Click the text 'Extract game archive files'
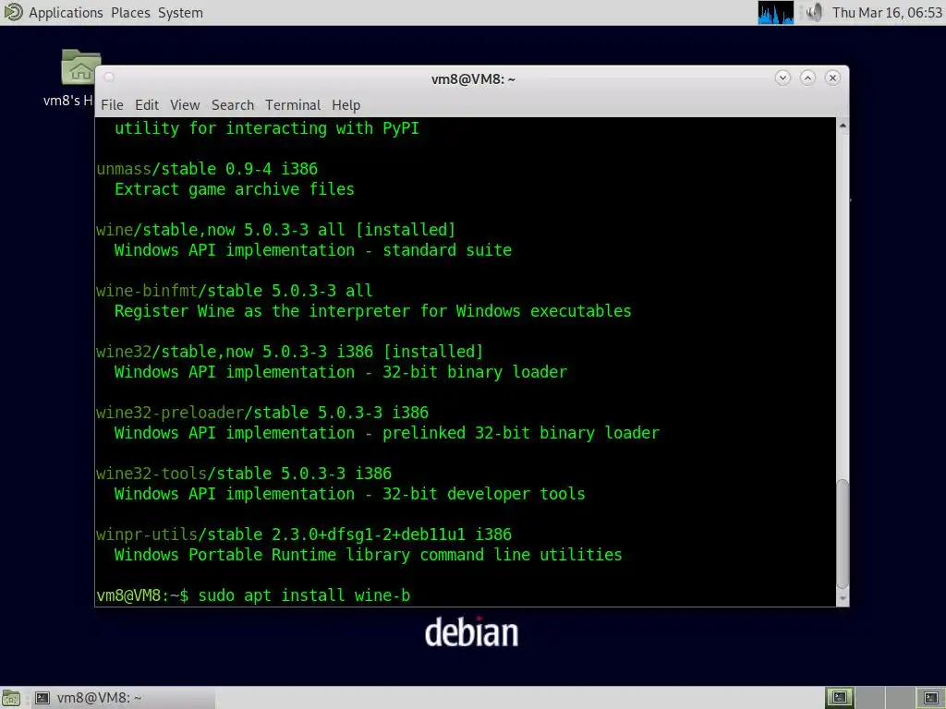 pos(234,189)
